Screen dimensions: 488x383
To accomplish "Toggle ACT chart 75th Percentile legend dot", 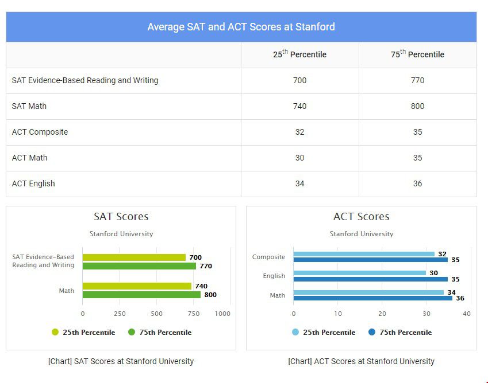I will click(372, 332).
